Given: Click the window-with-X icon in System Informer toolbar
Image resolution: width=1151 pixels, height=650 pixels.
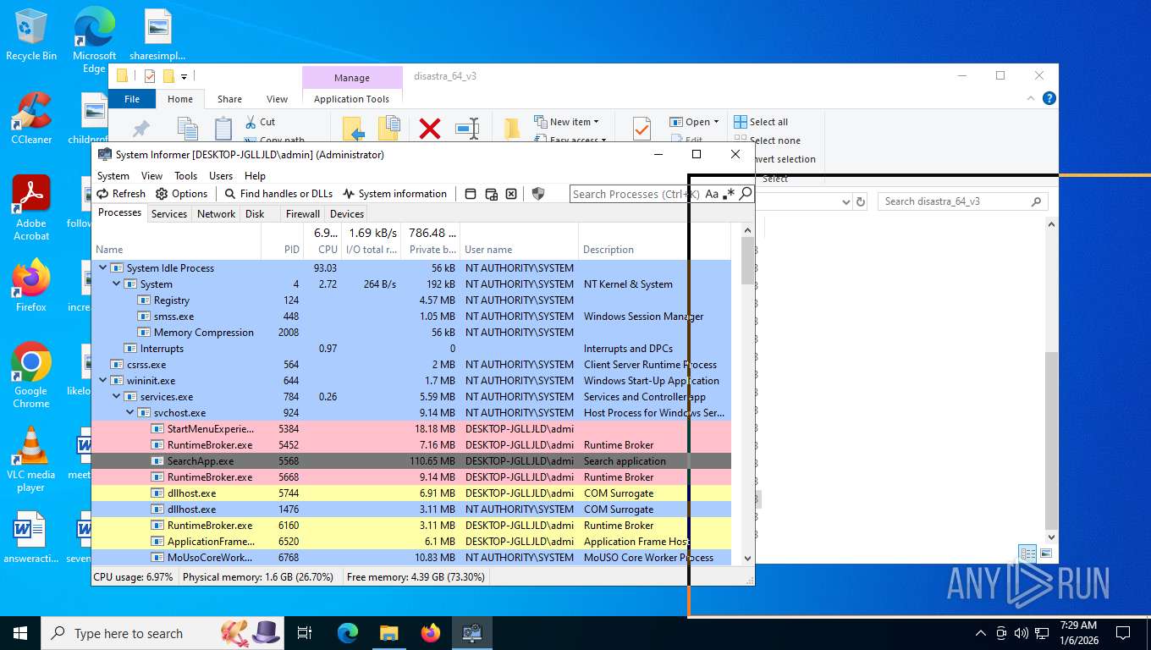Looking at the screenshot, I should (x=511, y=194).
